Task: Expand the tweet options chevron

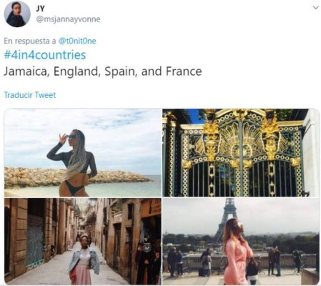Action: pyautogui.click(x=316, y=8)
